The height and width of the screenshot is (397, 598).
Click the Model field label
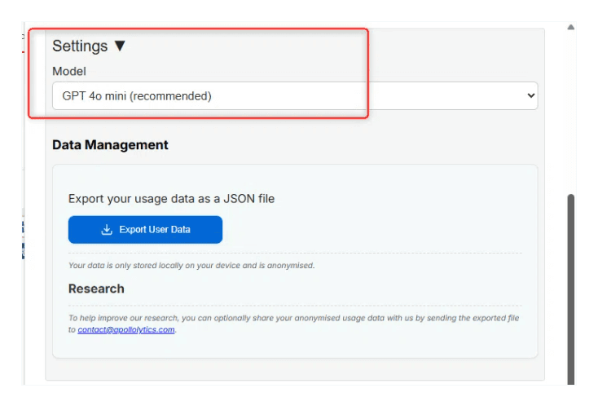click(x=69, y=72)
